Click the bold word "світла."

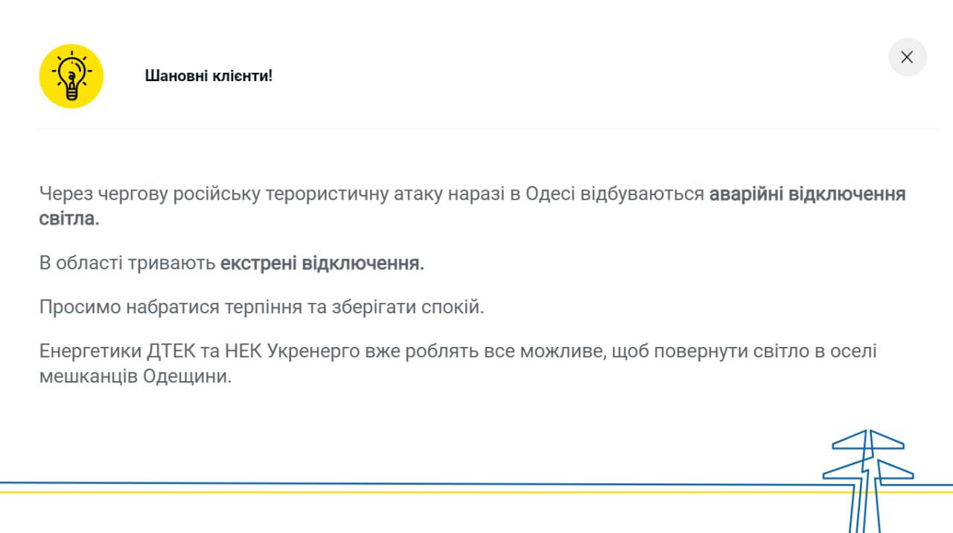coord(69,220)
